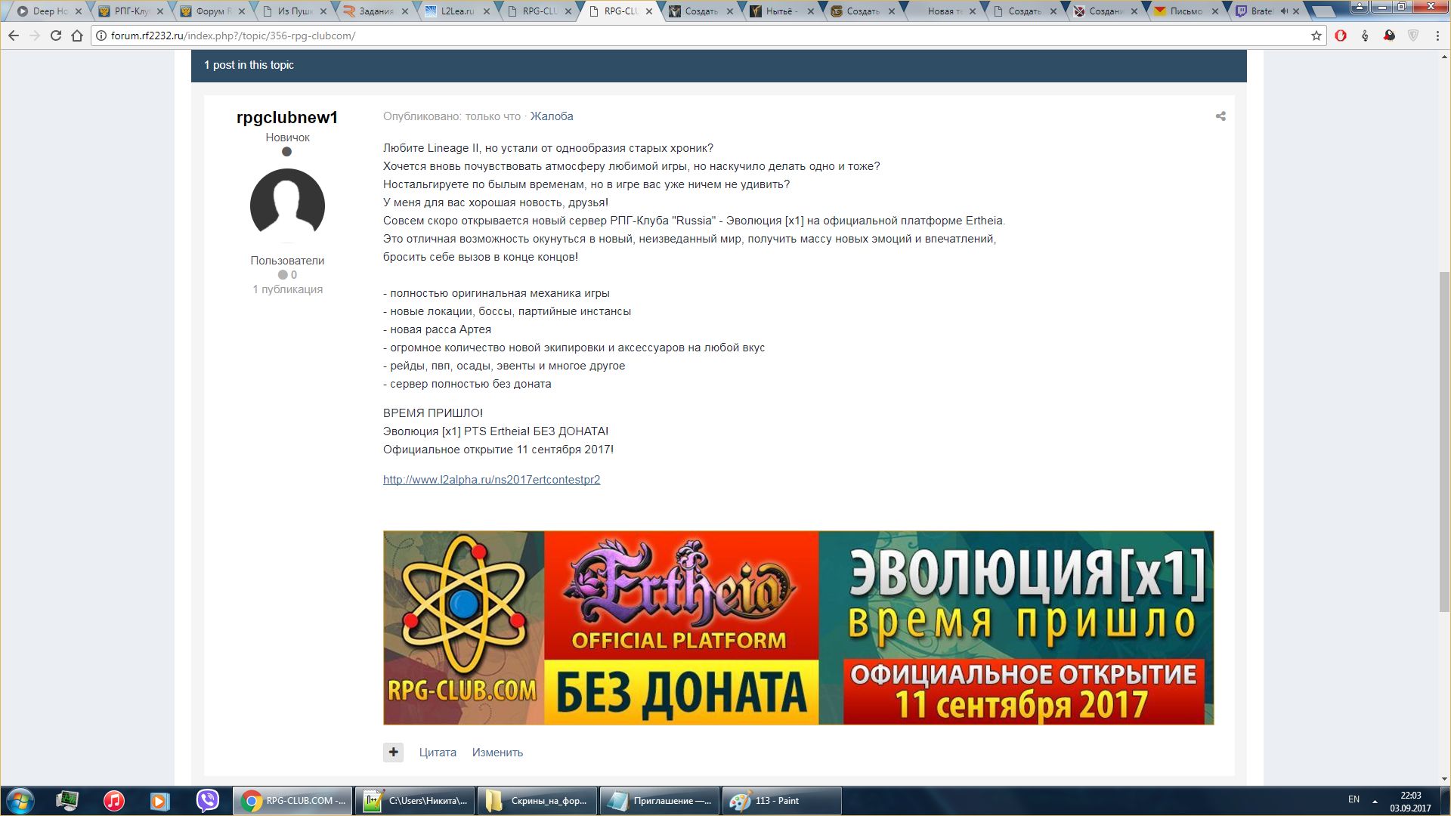
Task: Go to browser Home page
Action: click(77, 36)
